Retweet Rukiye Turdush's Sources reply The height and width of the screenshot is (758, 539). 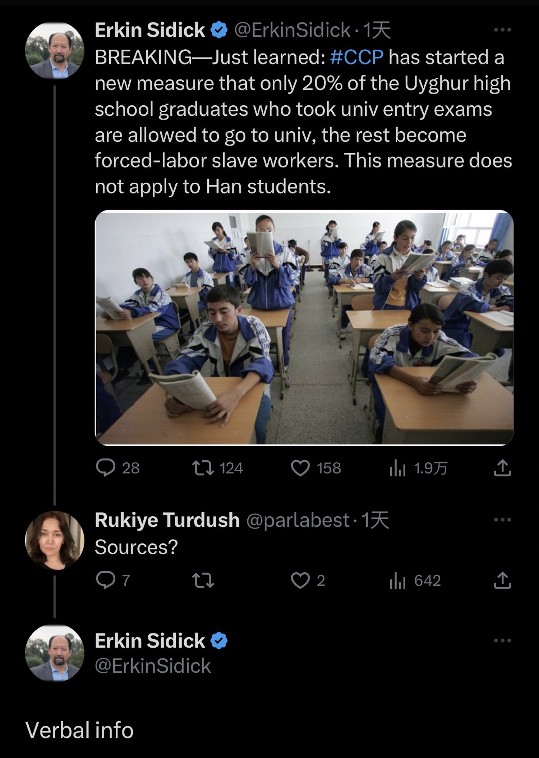pos(203,580)
